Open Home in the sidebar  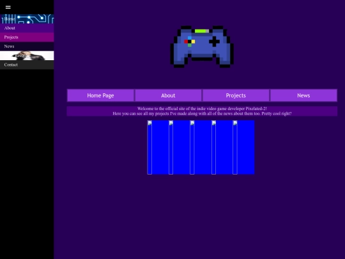pos(27,19)
